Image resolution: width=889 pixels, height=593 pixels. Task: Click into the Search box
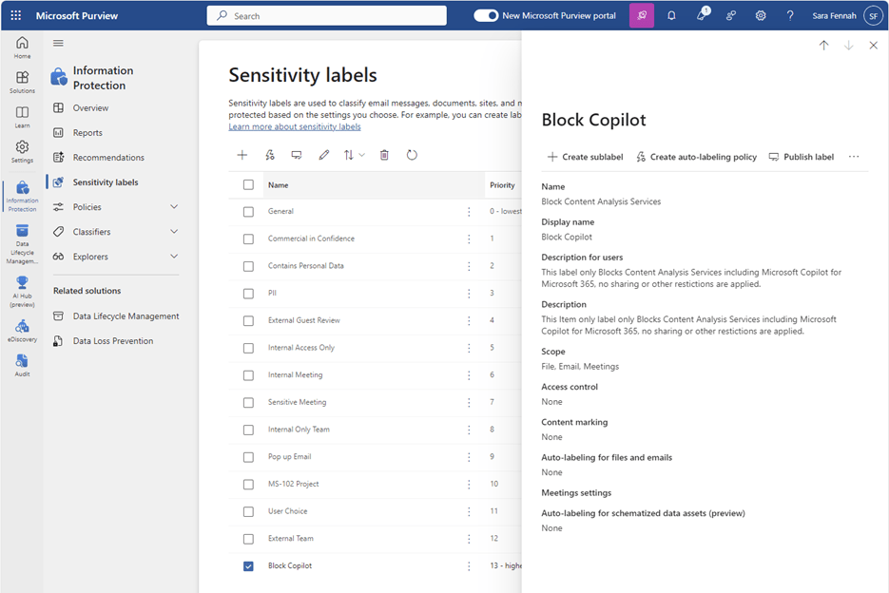[x=326, y=15]
